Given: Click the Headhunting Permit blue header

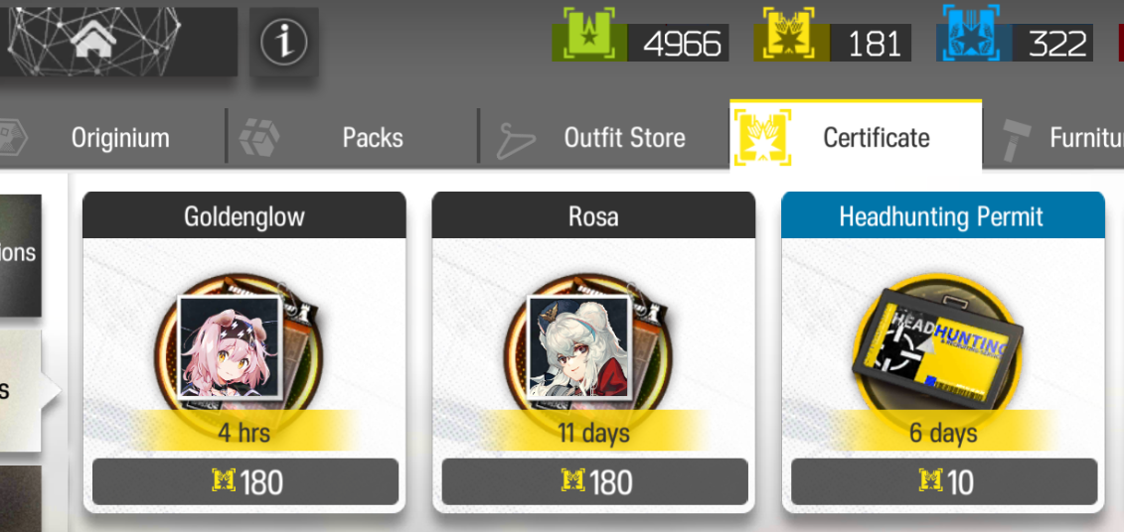Looking at the screenshot, I should (x=943, y=215).
